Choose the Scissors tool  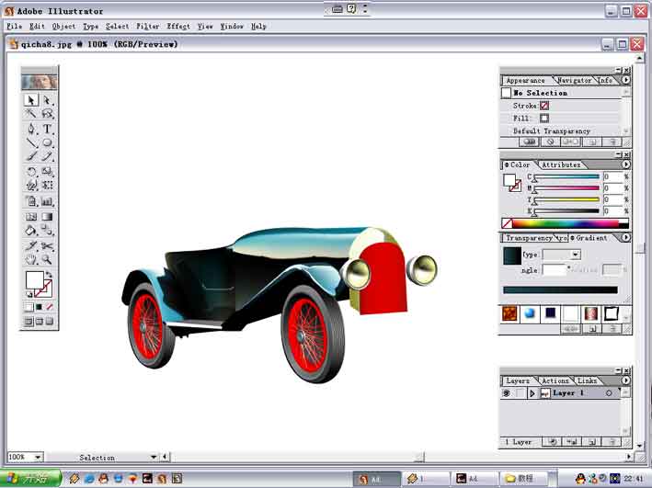(x=48, y=245)
